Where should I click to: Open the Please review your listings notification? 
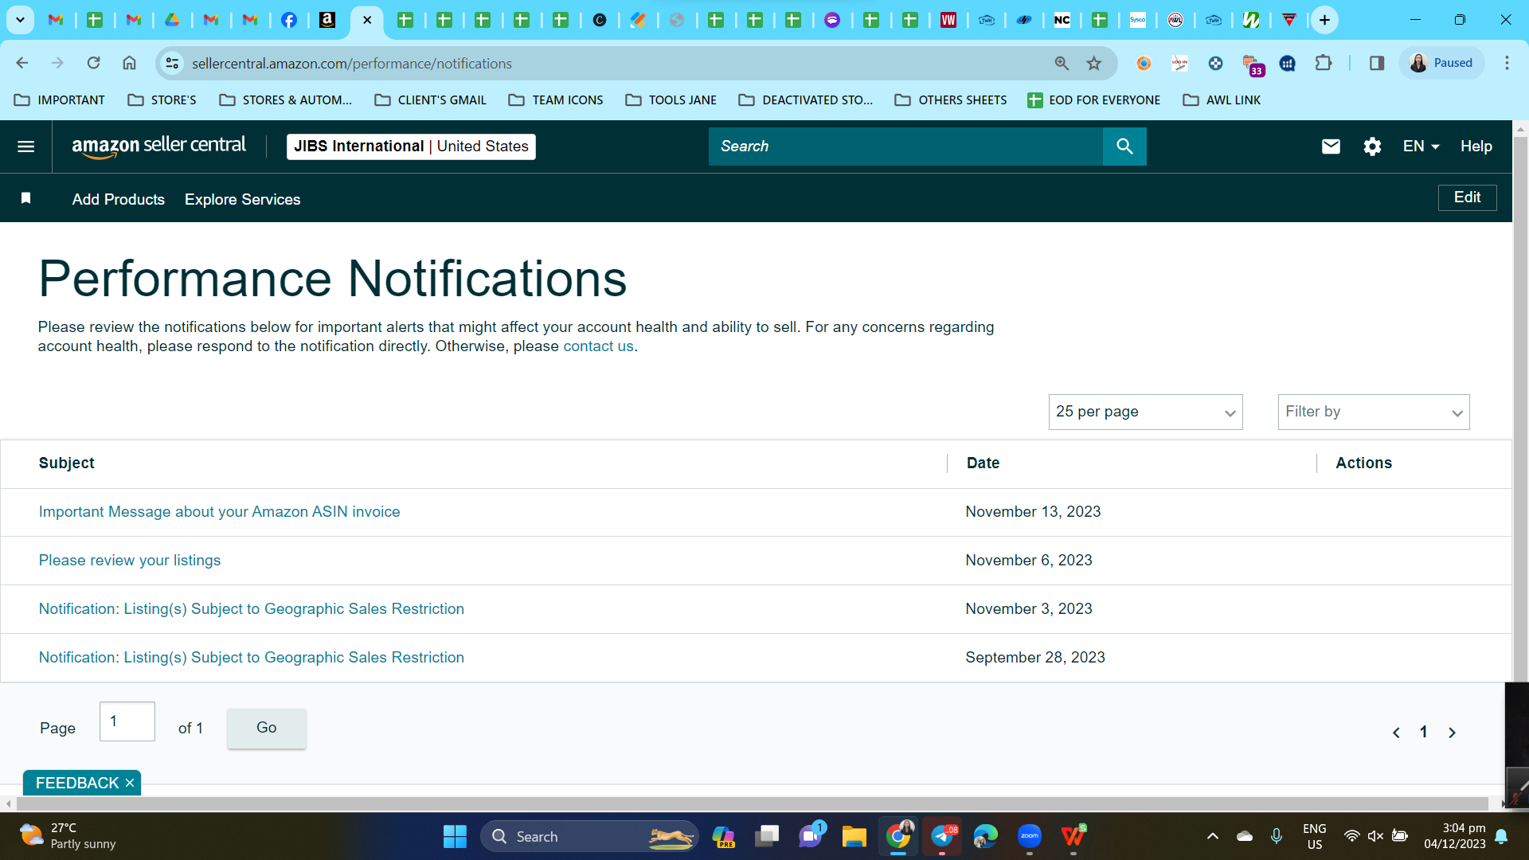click(x=130, y=561)
